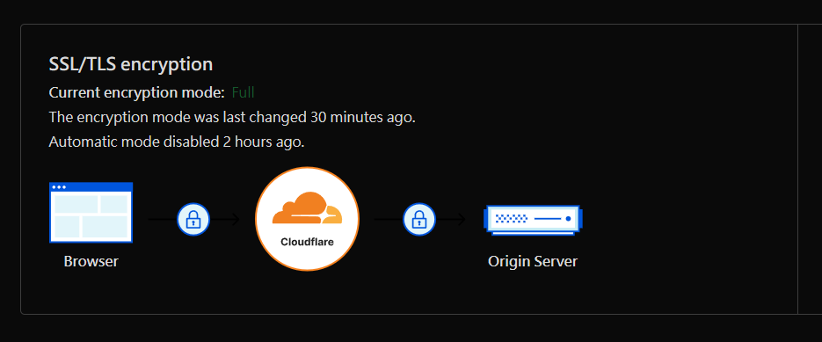Viewport: 822px width, 342px height.
Task: Click the green "Full" encryption mode value
Action: pyautogui.click(x=244, y=93)
